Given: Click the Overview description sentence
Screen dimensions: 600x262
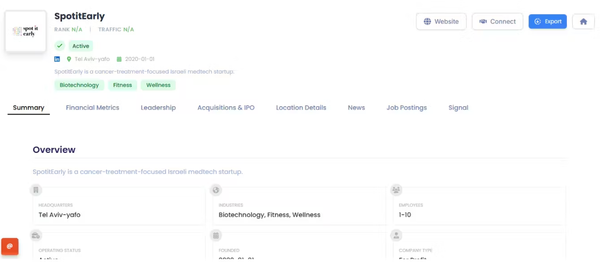Looking at the screenshot, I should click(138, 172).
